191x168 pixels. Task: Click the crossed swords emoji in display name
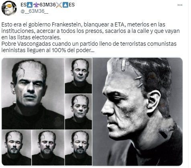[x=59, y=5]
